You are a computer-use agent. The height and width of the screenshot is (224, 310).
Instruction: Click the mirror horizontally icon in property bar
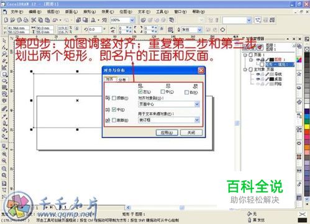(113, 28)
